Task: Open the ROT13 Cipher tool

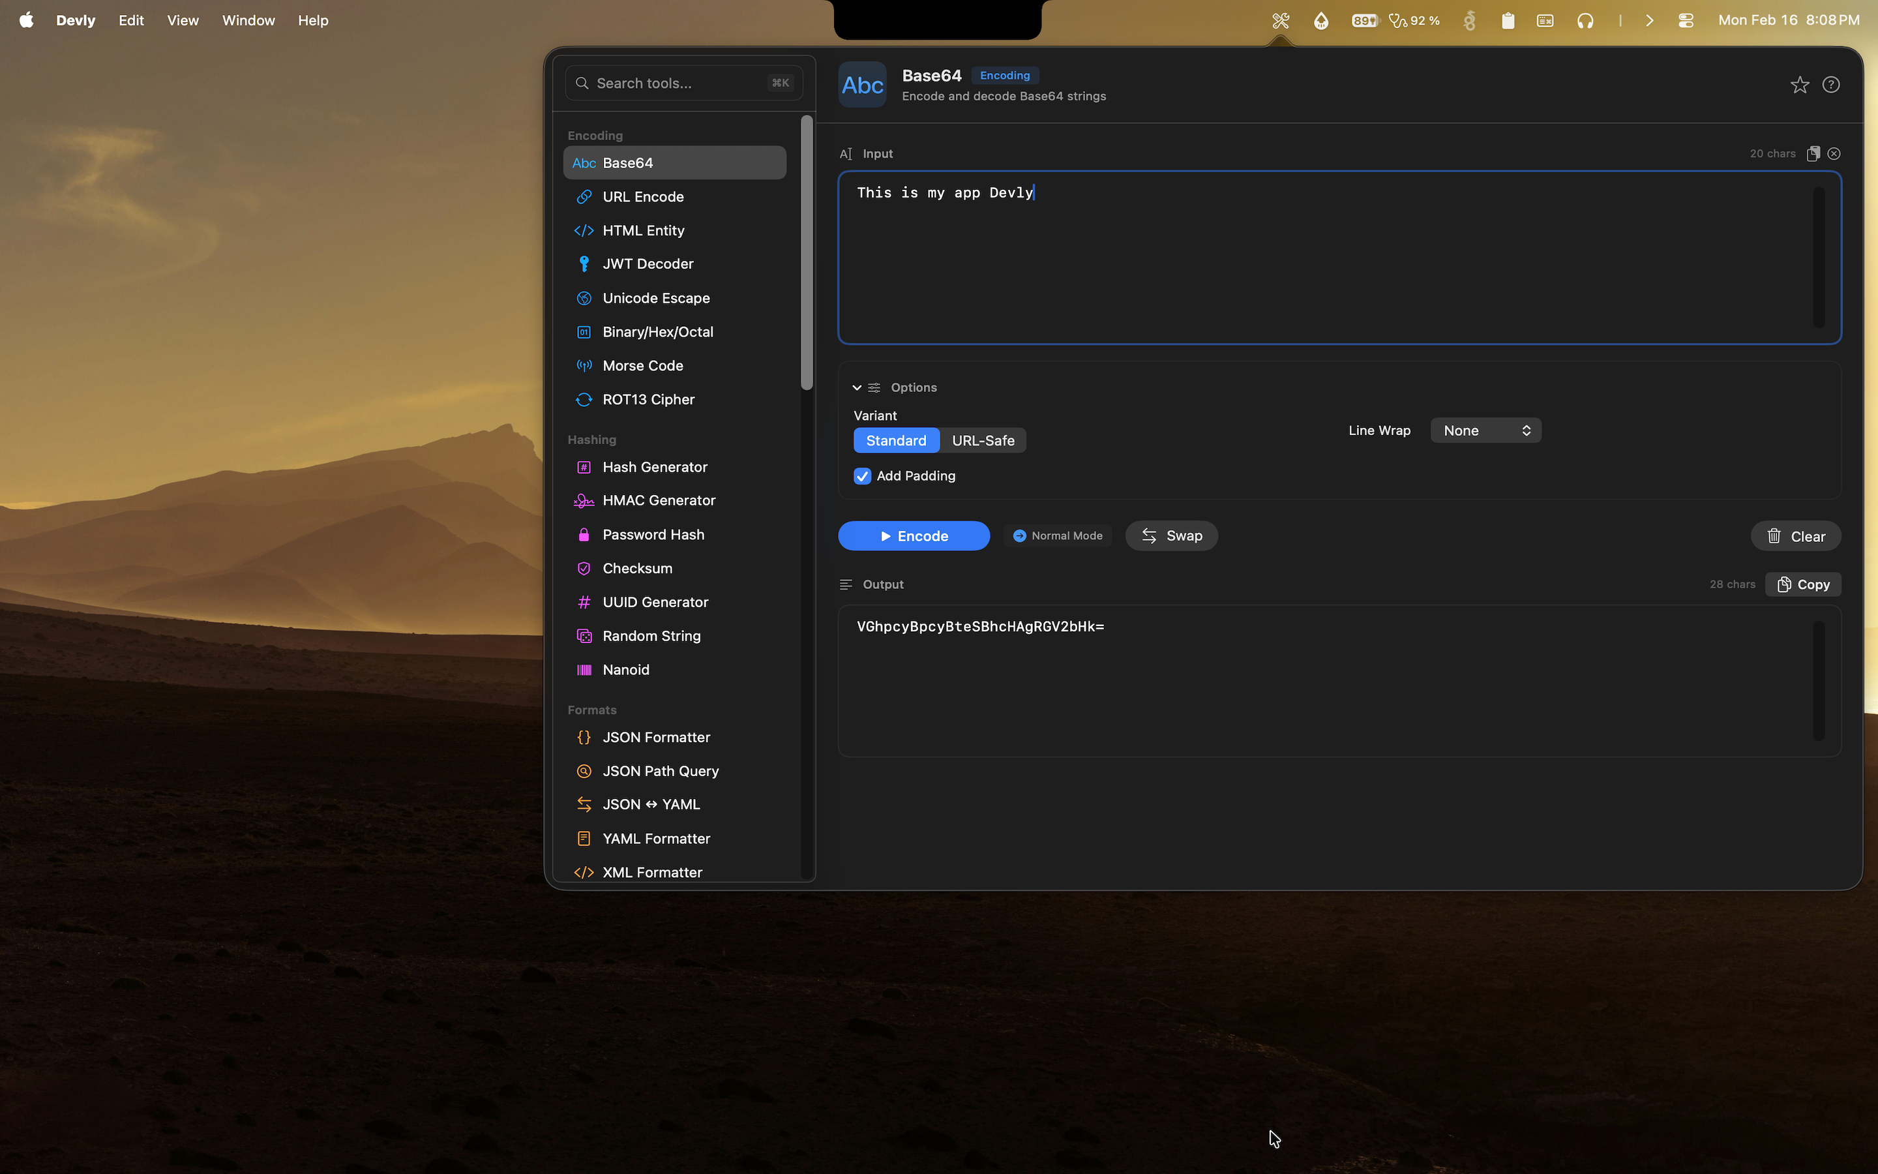Action: [649, 399]
